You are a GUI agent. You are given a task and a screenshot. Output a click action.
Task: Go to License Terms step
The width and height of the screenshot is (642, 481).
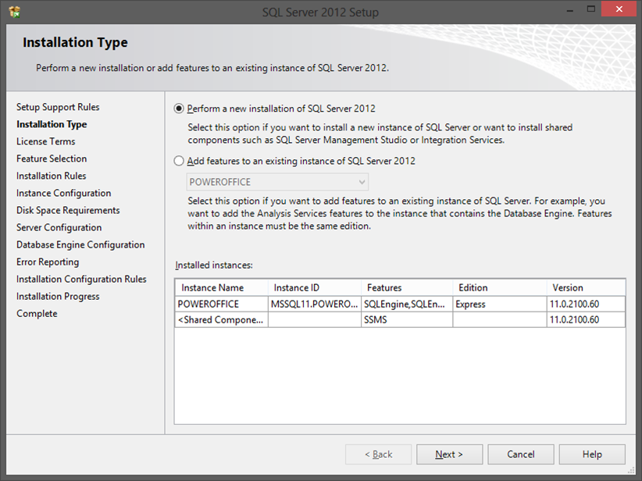pos(46,141)
